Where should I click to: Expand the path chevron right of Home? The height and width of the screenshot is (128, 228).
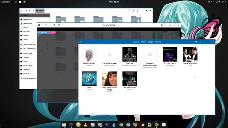click(x=46, y=11)
